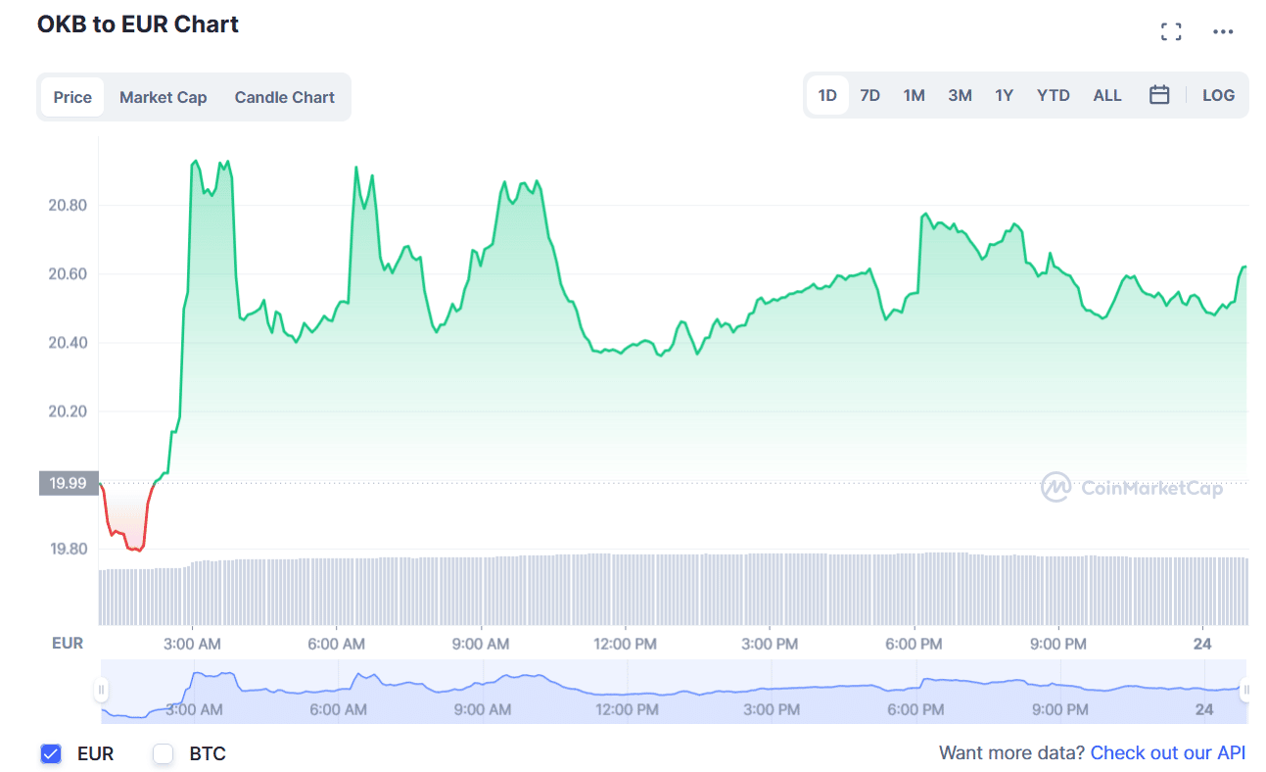Click the volume bars area of chart

point(674,590)
